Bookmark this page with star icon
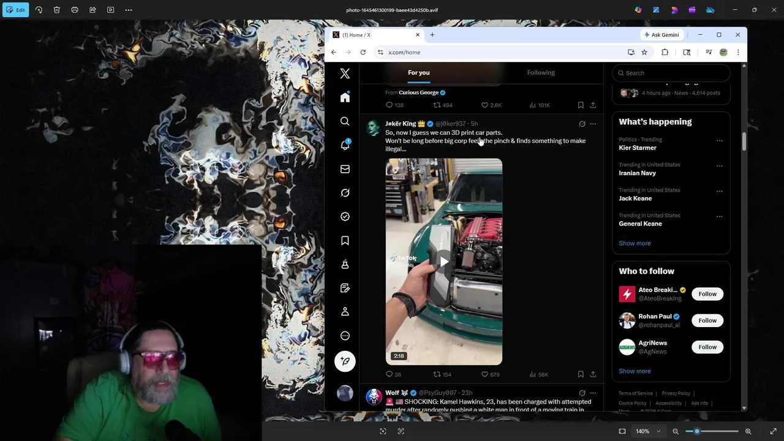The image size is (784, 441). pos(644,52)
